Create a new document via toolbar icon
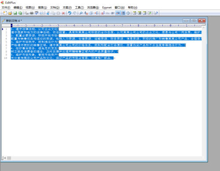The width and height of the screenshot is (220, 171). [x=5, y=13]
